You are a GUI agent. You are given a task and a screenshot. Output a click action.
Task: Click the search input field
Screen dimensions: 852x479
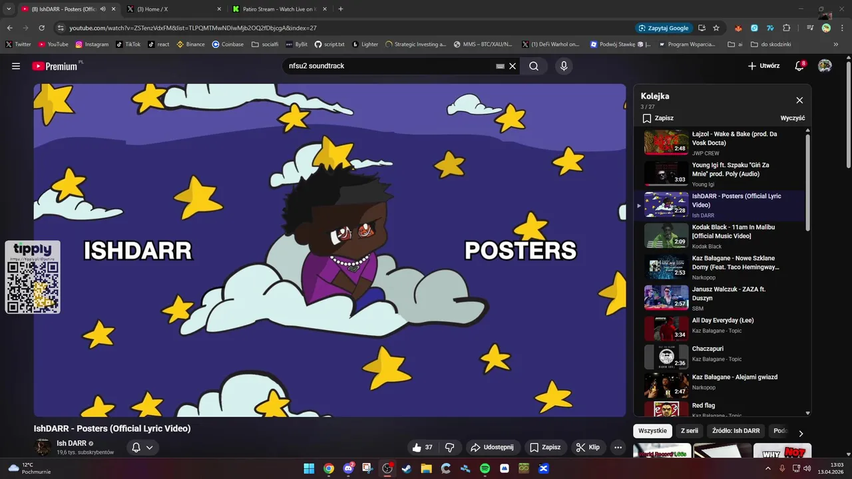[x=389, y=66]
